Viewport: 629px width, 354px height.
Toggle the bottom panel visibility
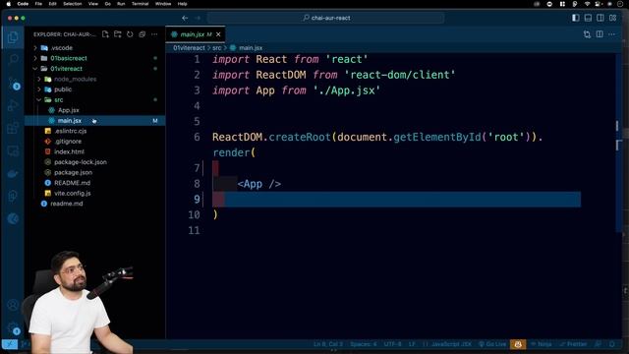[x=588, y=18]
